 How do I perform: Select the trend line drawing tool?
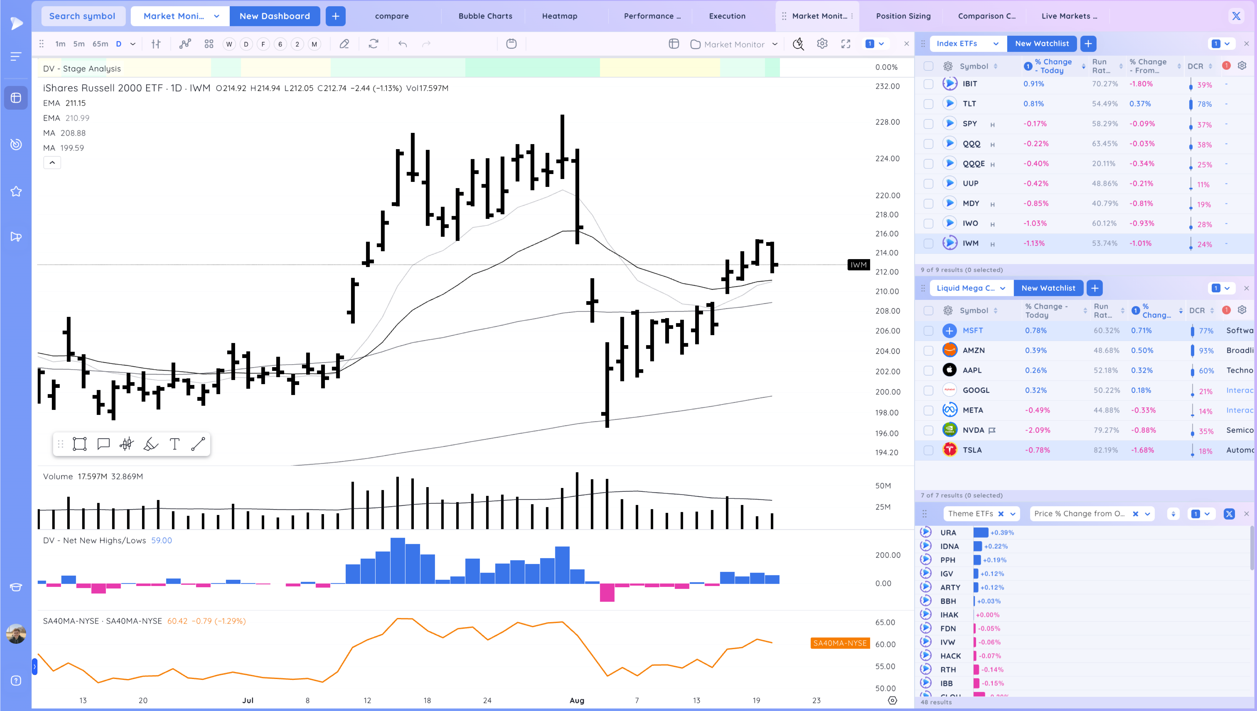point(198,444)
